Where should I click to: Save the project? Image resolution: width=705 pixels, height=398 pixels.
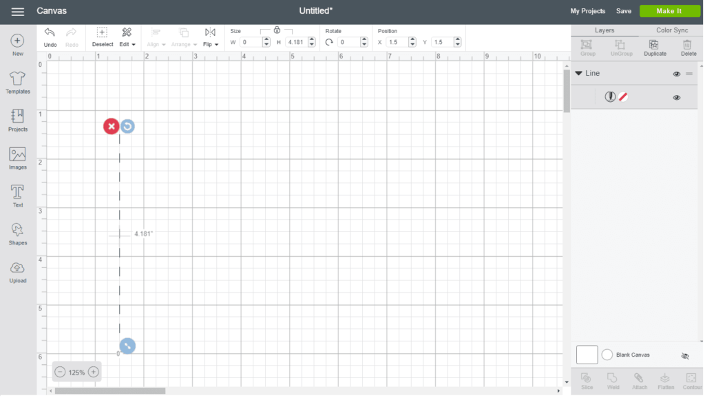click(624, 11)
